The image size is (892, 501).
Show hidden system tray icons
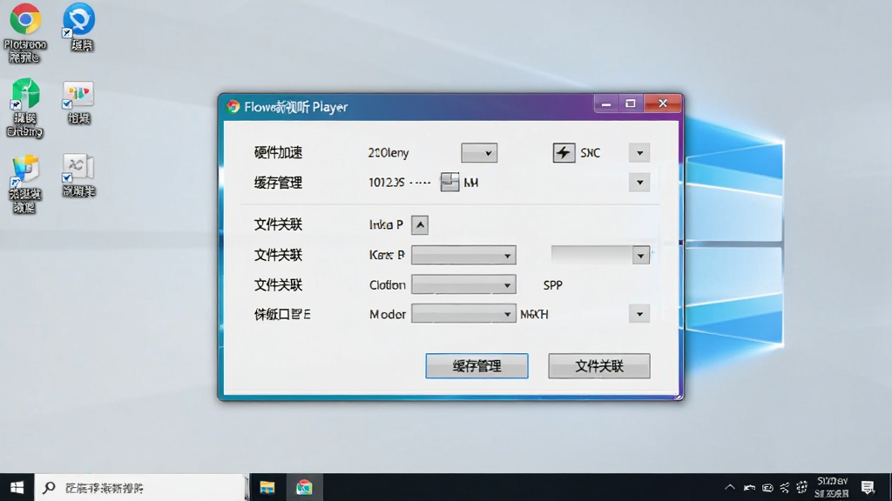pos(730,487)
